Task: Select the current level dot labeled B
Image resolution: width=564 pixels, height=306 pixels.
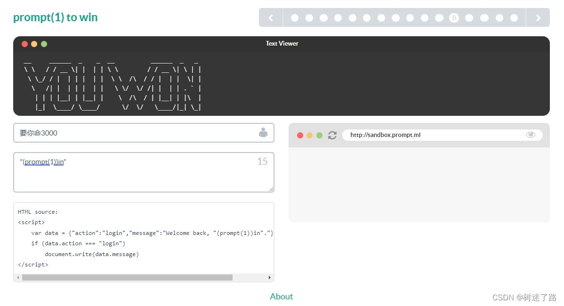Action: click(x=454, y=17)
